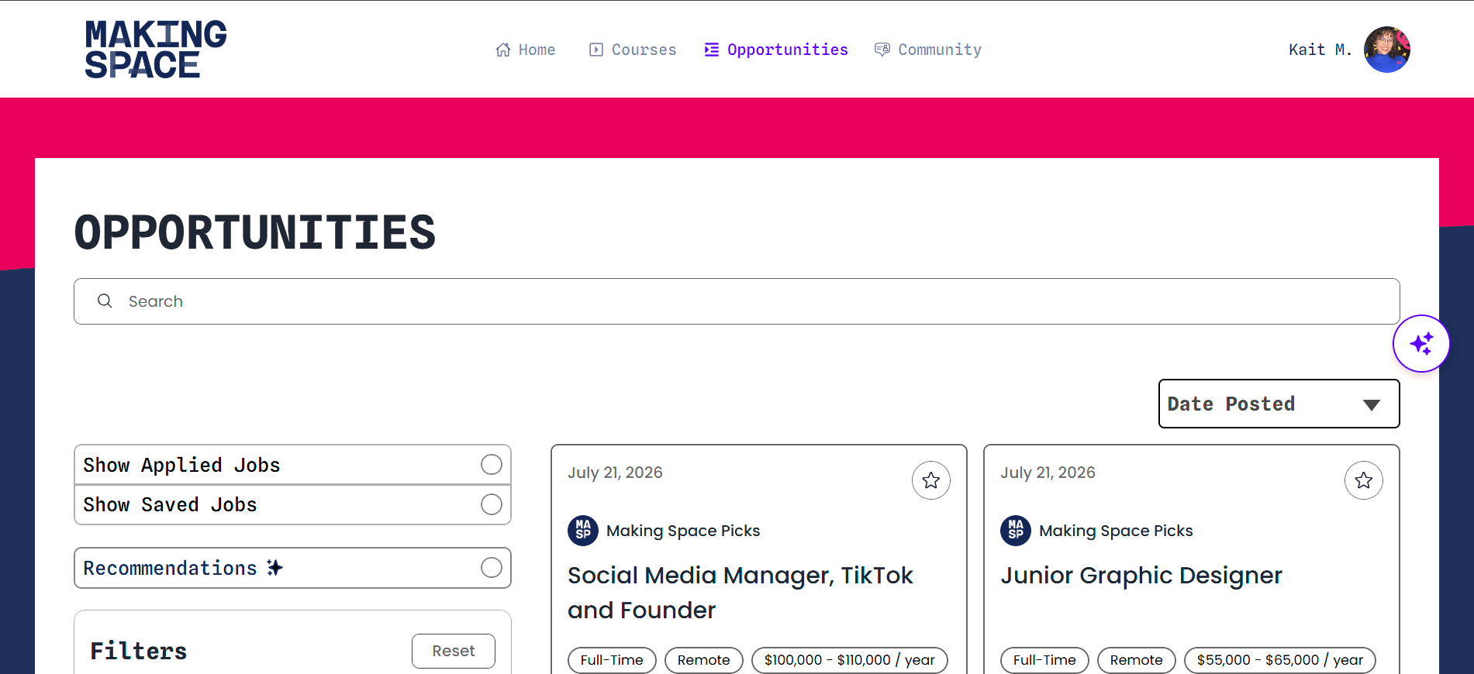Click Making Space Picks text on Junior Graphic Designer card
Viewport: 1474px width, 674px height.
point(1116,531)
